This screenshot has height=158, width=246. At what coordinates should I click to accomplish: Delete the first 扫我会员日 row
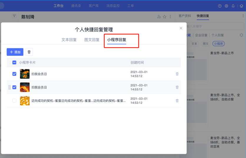(x=177, y=74)
